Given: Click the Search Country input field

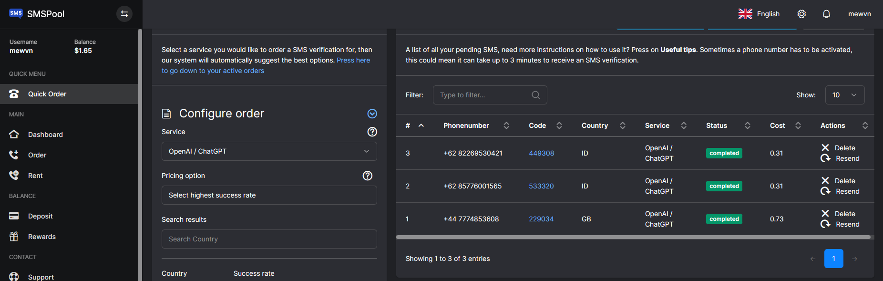Looking at the screenshot, I should click(x=269, y=239).
